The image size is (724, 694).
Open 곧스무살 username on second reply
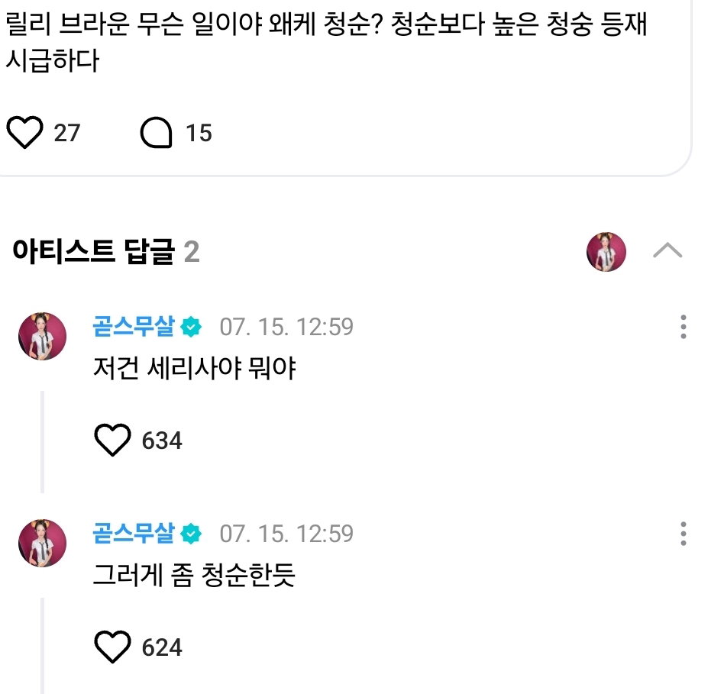coord(134,534)
